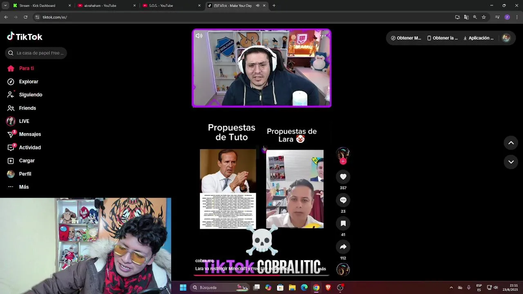
Task: Open Microsoft Store from taskbar
Action: click(280, 287)
